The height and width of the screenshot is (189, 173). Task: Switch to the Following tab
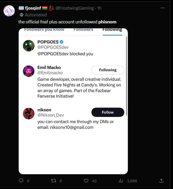pyautogui.click(x=112, y=30)
